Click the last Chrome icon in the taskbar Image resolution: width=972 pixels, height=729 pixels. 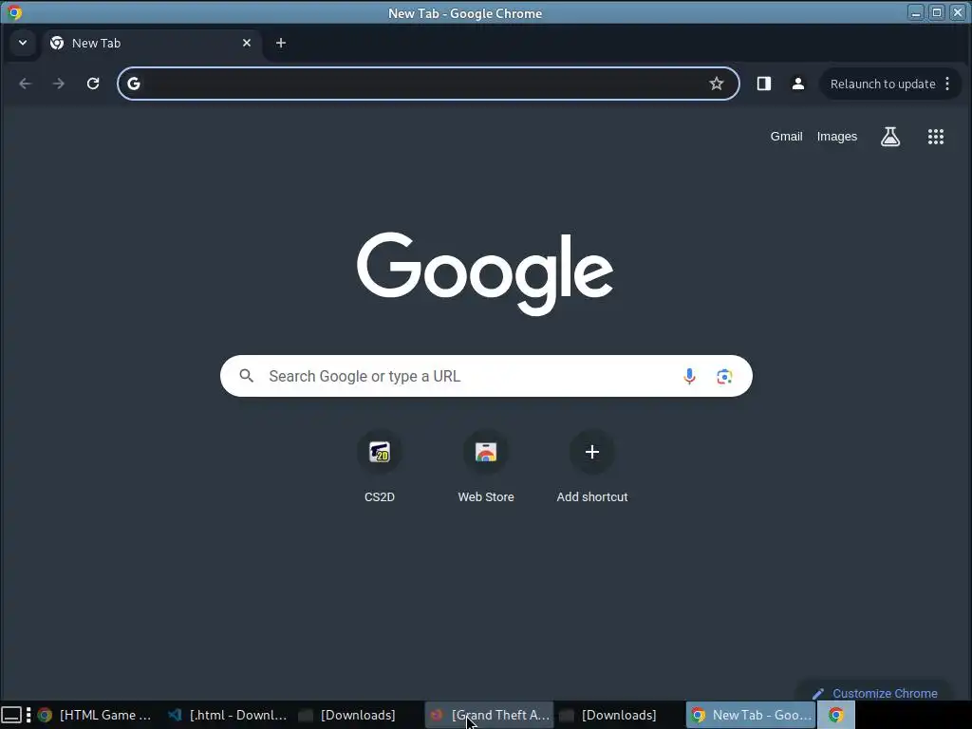[x=835, y=715]
